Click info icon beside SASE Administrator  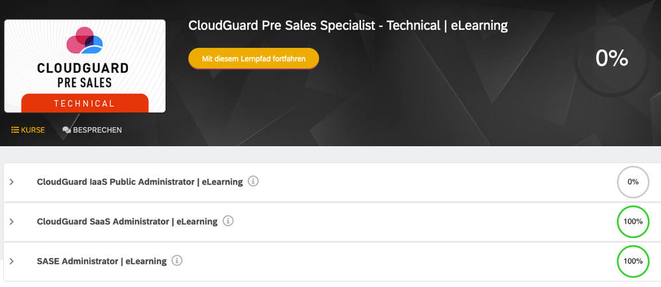click(177, 261)
